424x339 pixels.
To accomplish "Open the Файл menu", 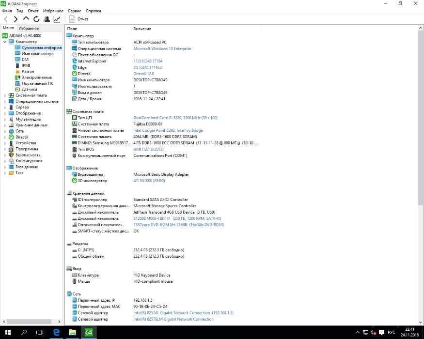I will (x=7, y=11).
